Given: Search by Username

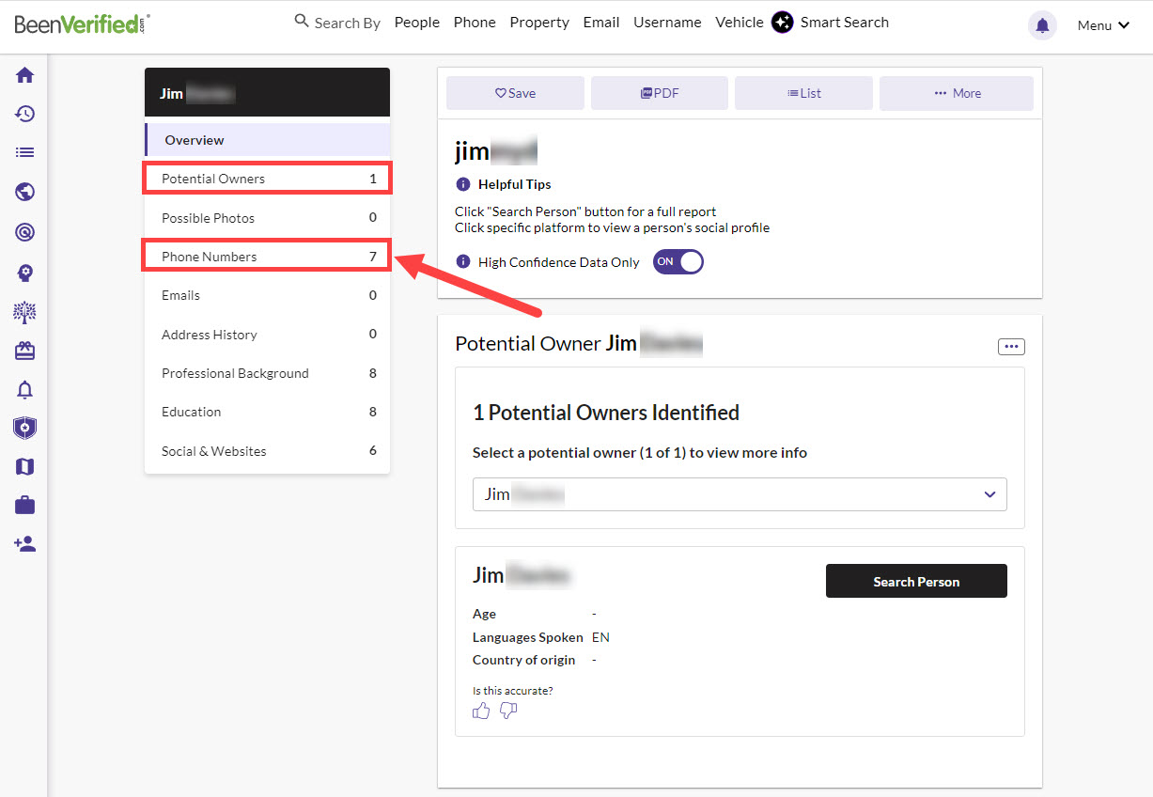Looking at the screenshot, I should [667, 23].
